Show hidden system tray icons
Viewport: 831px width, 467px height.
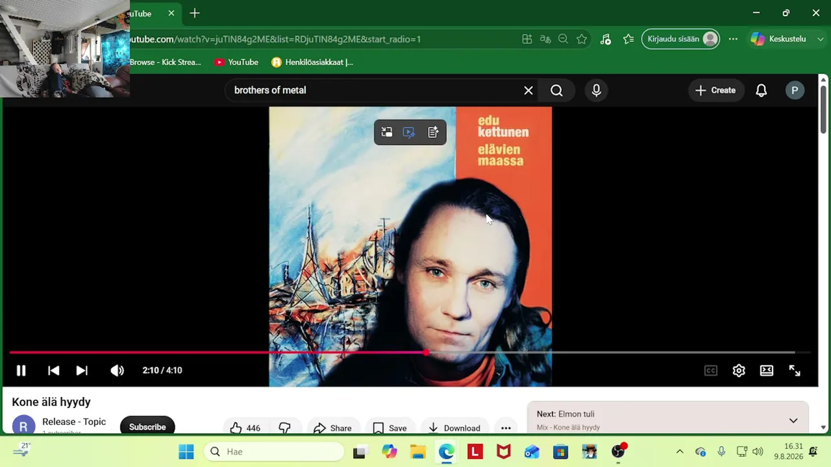(680, 451)
